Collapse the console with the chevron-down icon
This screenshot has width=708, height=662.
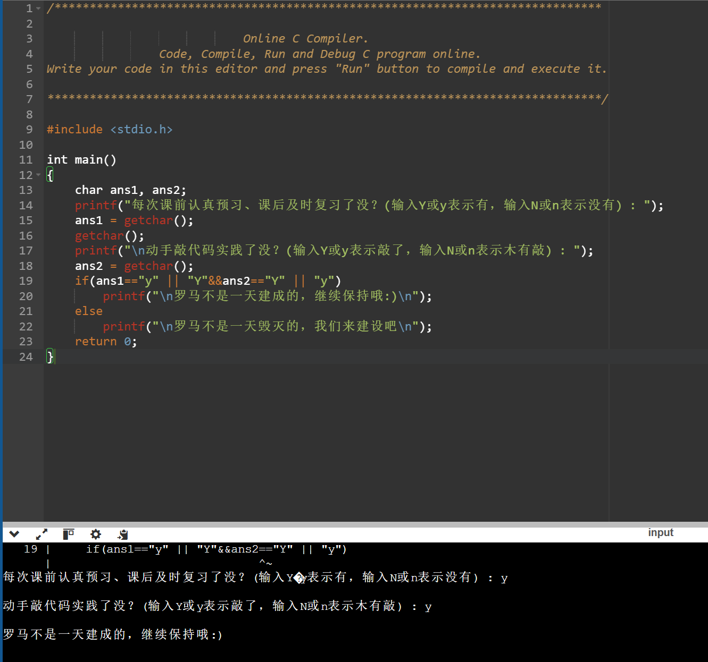14,534
